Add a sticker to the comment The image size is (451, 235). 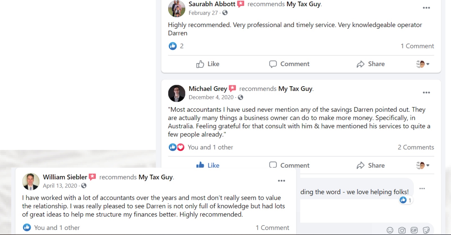426,230
